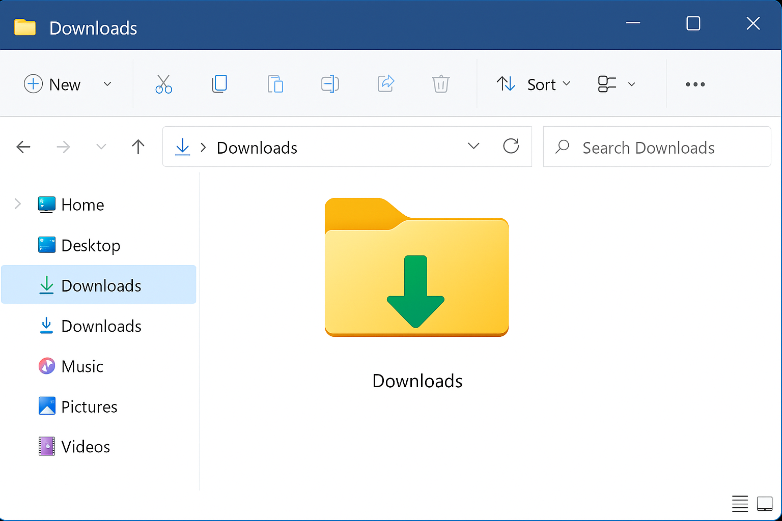Open Music in the sidebar
The image size is (782, 521).
coord(99,366)
